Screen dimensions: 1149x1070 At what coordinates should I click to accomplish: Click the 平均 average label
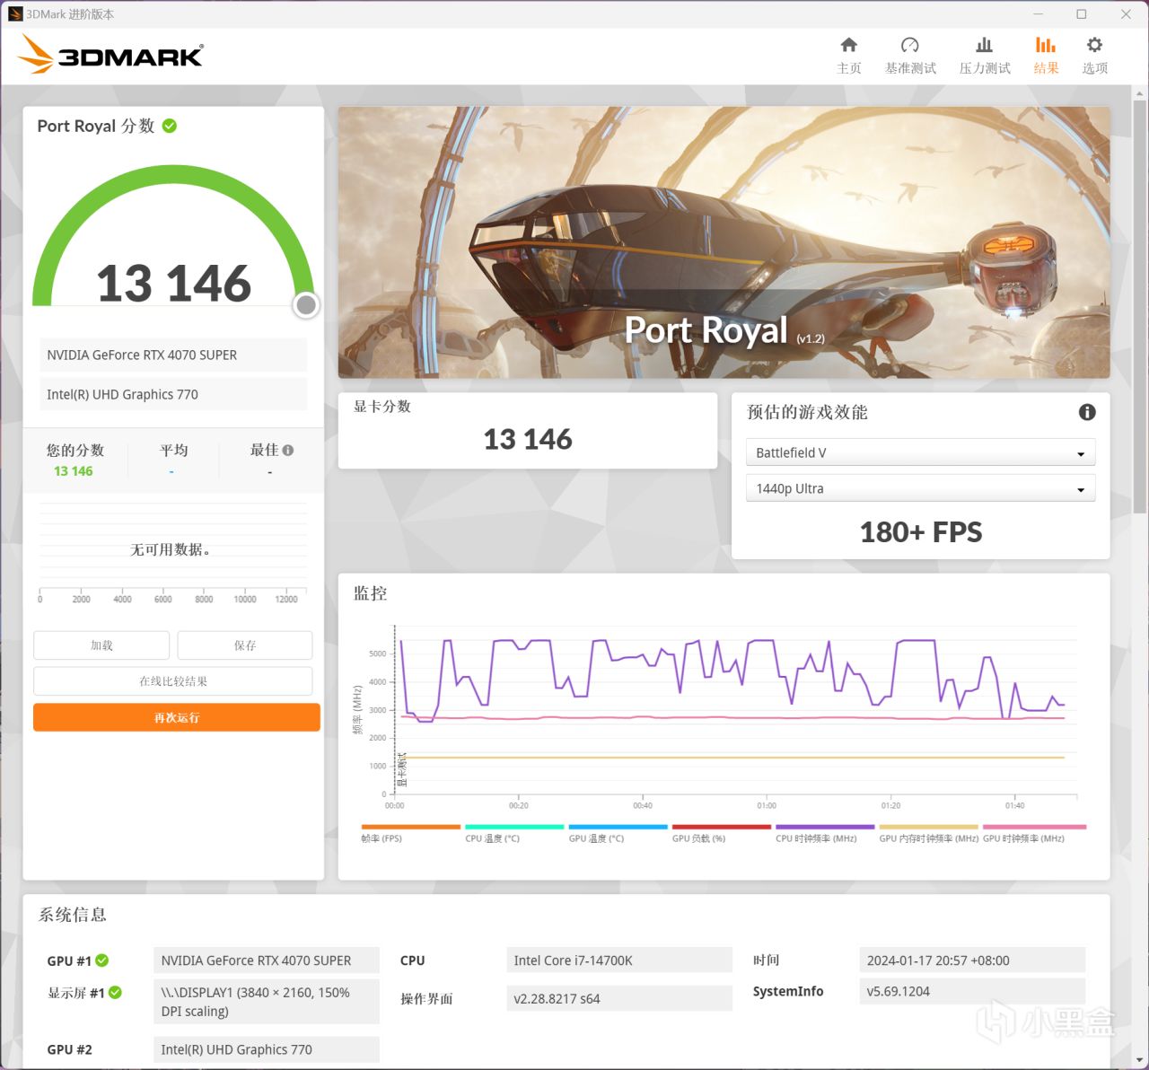point(174,451)
